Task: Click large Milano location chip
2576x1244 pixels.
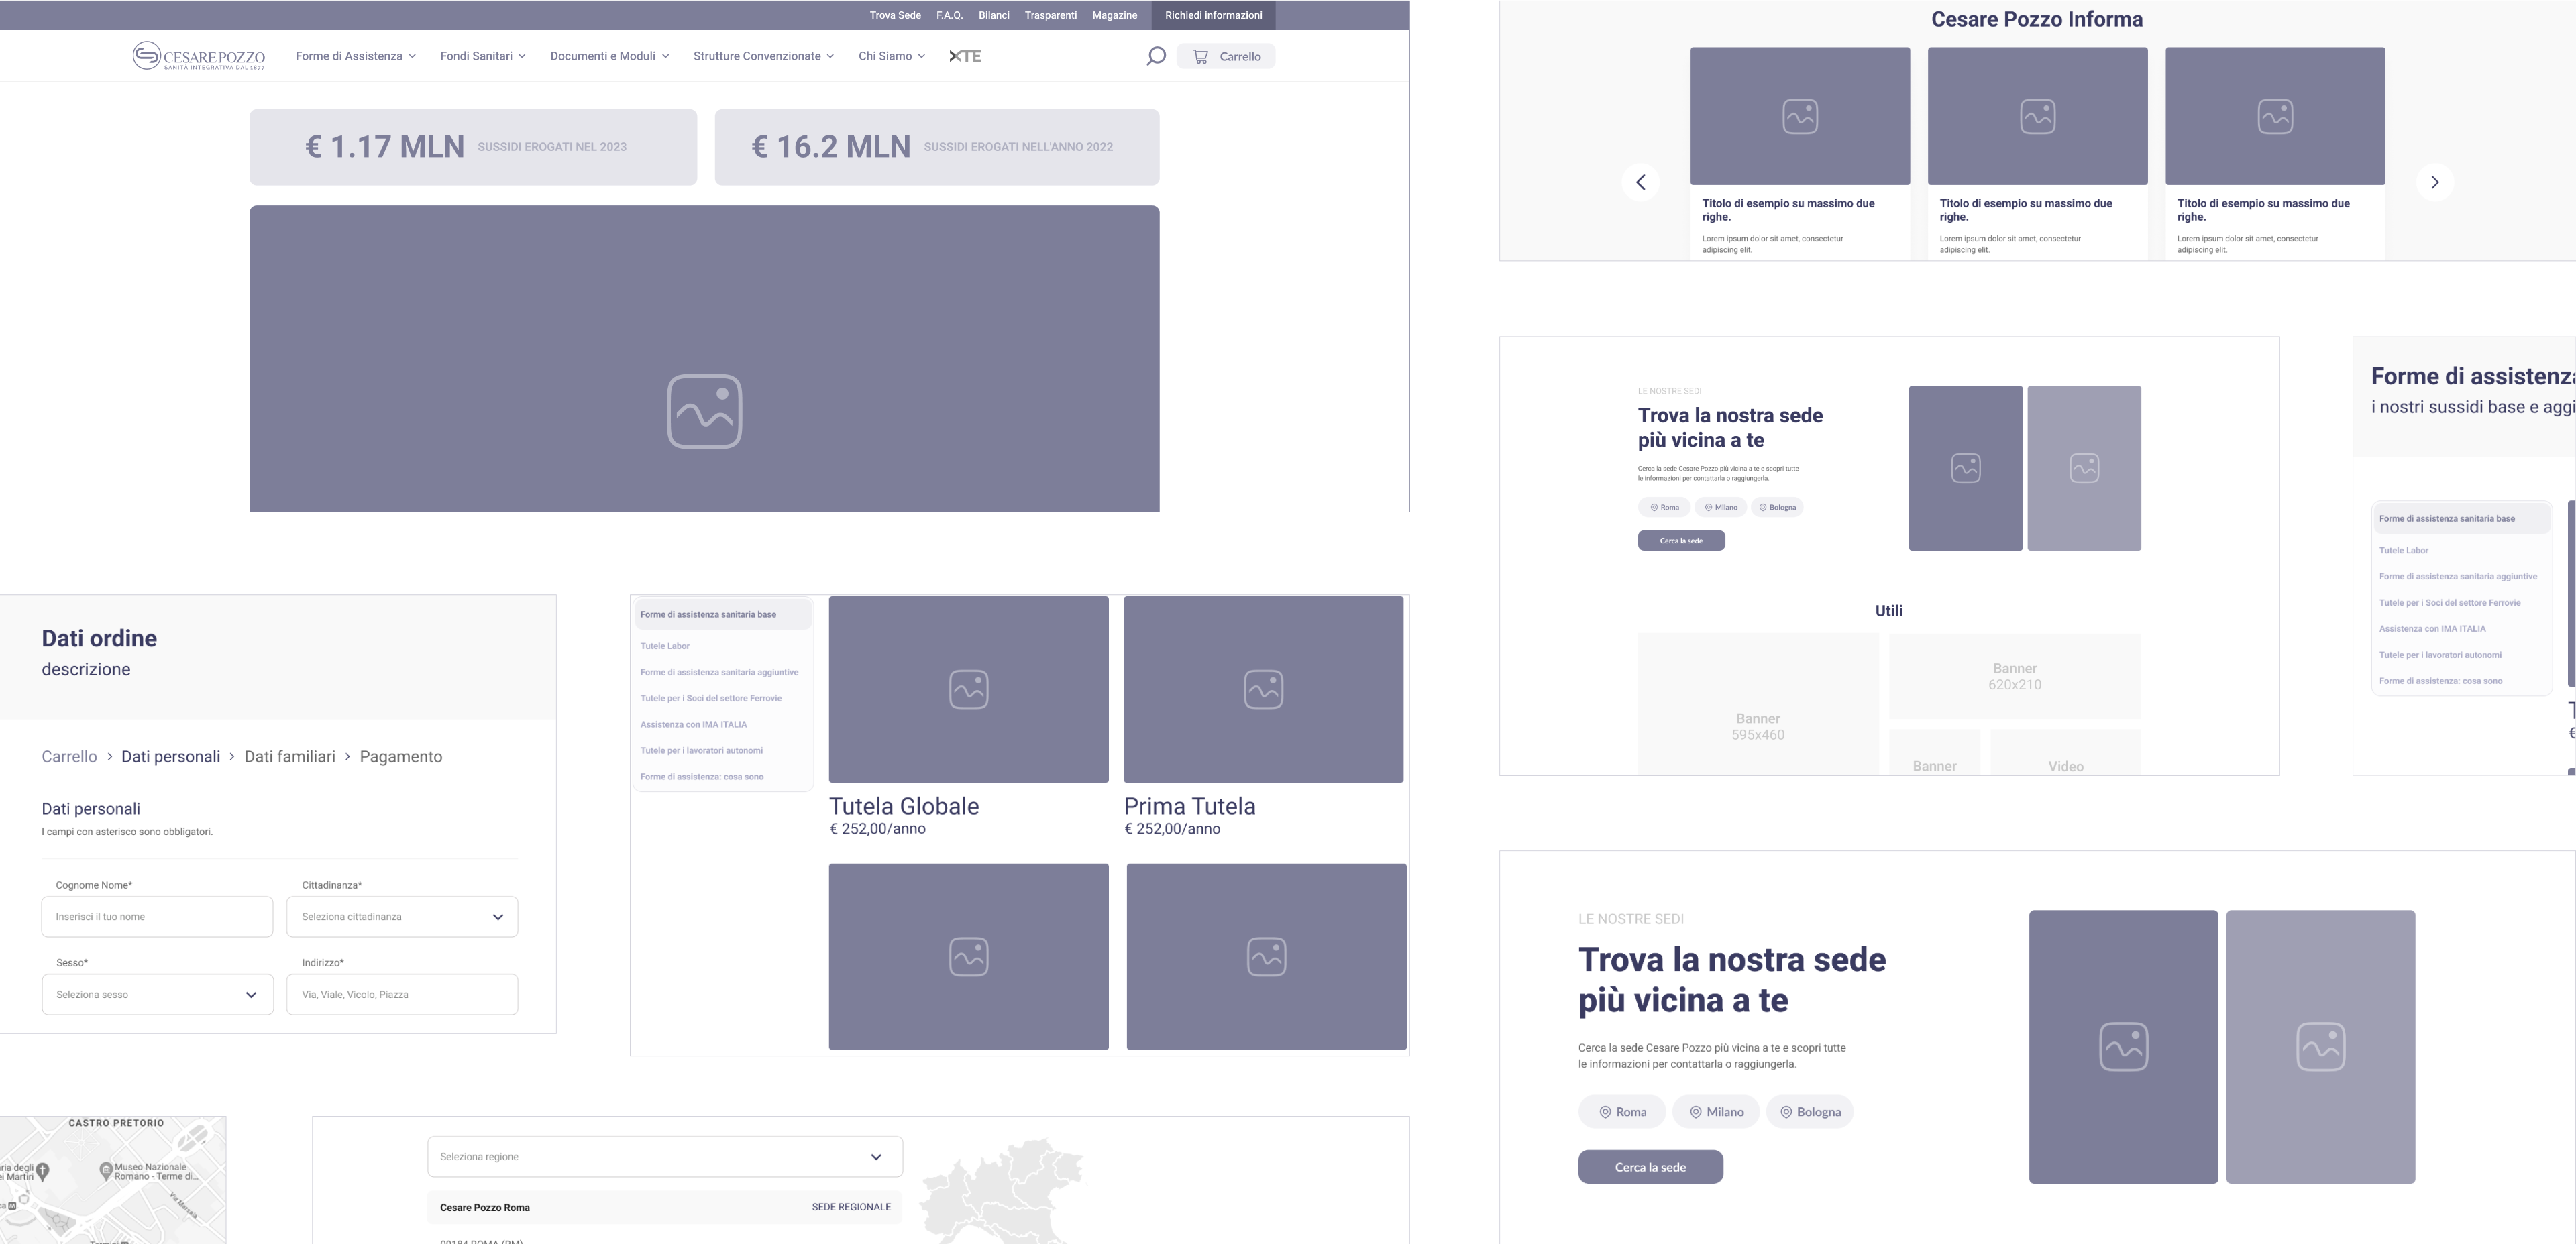Action: [1716, 1112]
